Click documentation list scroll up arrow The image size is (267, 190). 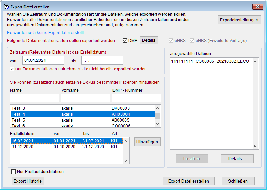[126, 141]
